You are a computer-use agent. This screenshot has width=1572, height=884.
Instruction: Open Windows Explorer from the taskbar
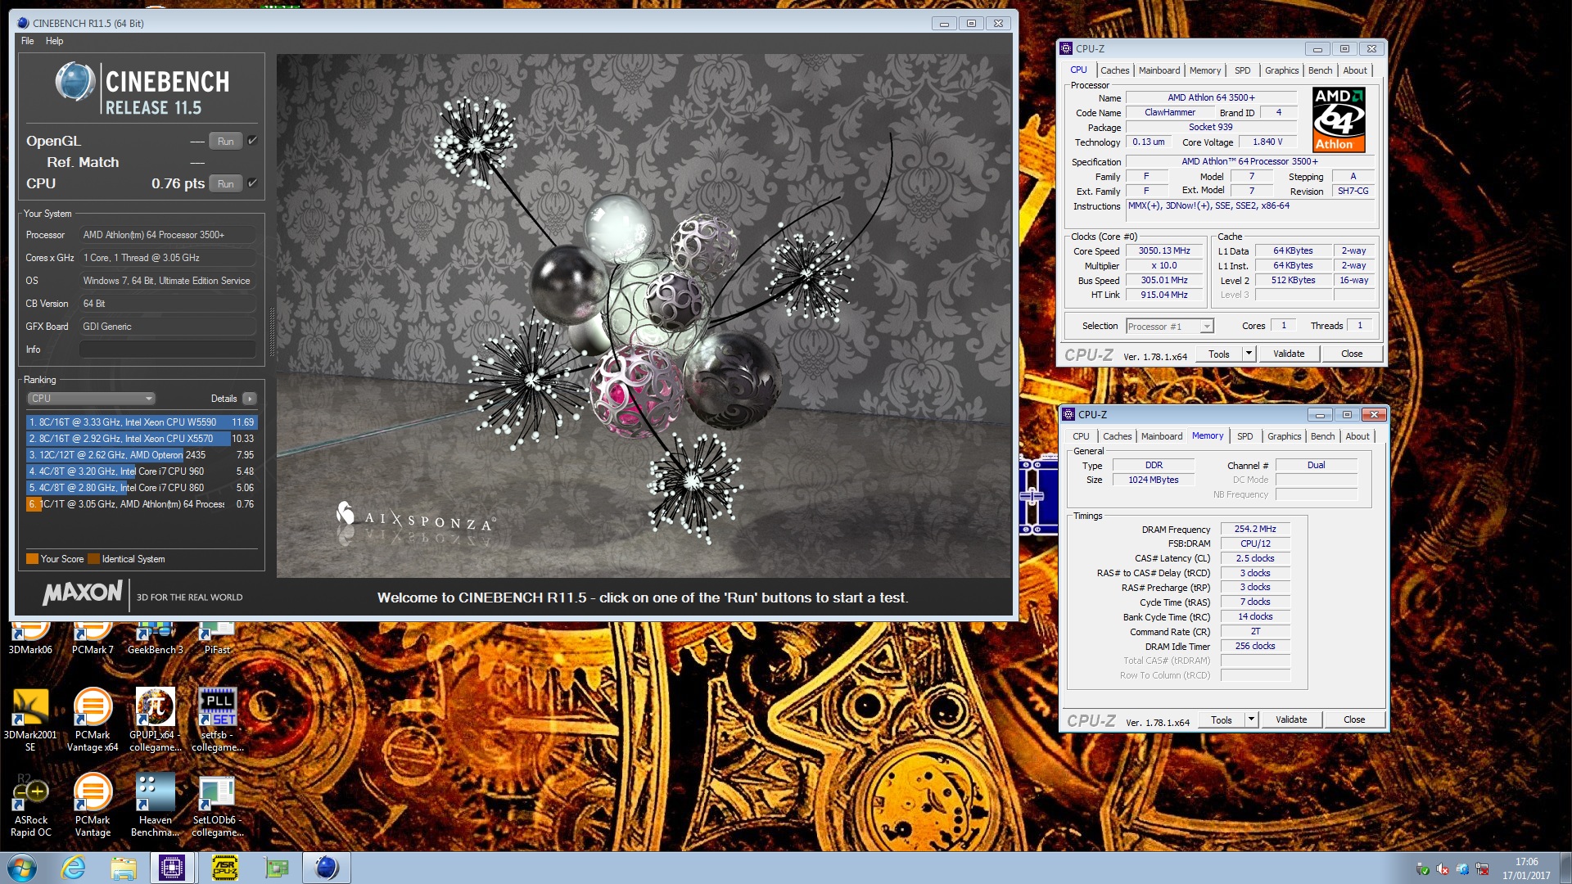(x=124, y=868)
